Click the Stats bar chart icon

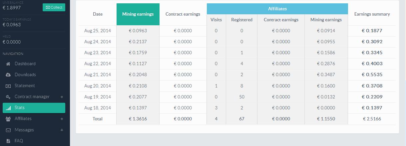[8, 108]
